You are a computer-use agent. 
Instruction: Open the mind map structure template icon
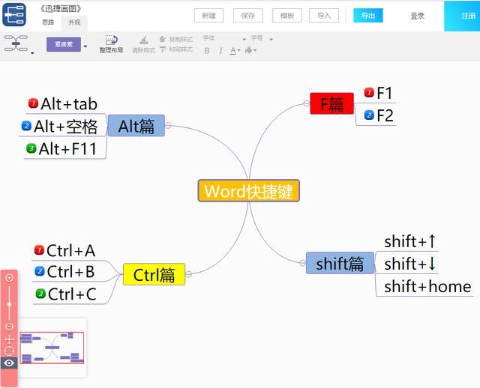[x=16, y=43]
